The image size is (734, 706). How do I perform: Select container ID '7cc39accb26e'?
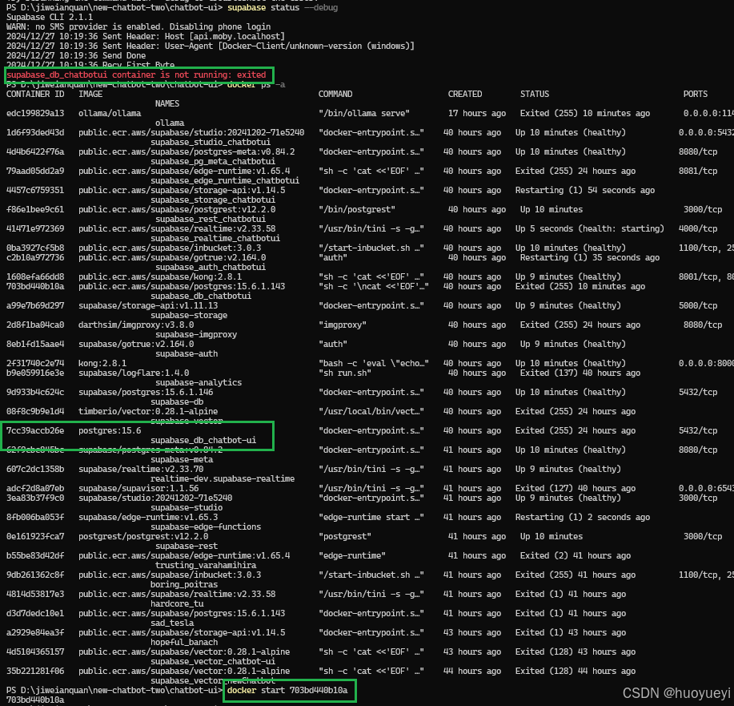[35, 430]
